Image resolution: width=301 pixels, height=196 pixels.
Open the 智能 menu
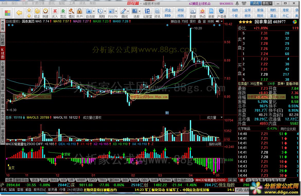tap(62, 3)
